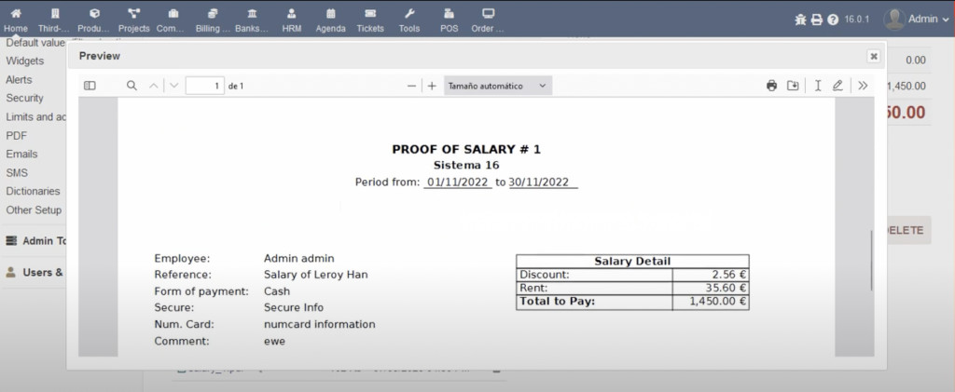Viewport: 955px width, 392px height.
Task: Open the Tools menu
Action: (x=409, y=20)
